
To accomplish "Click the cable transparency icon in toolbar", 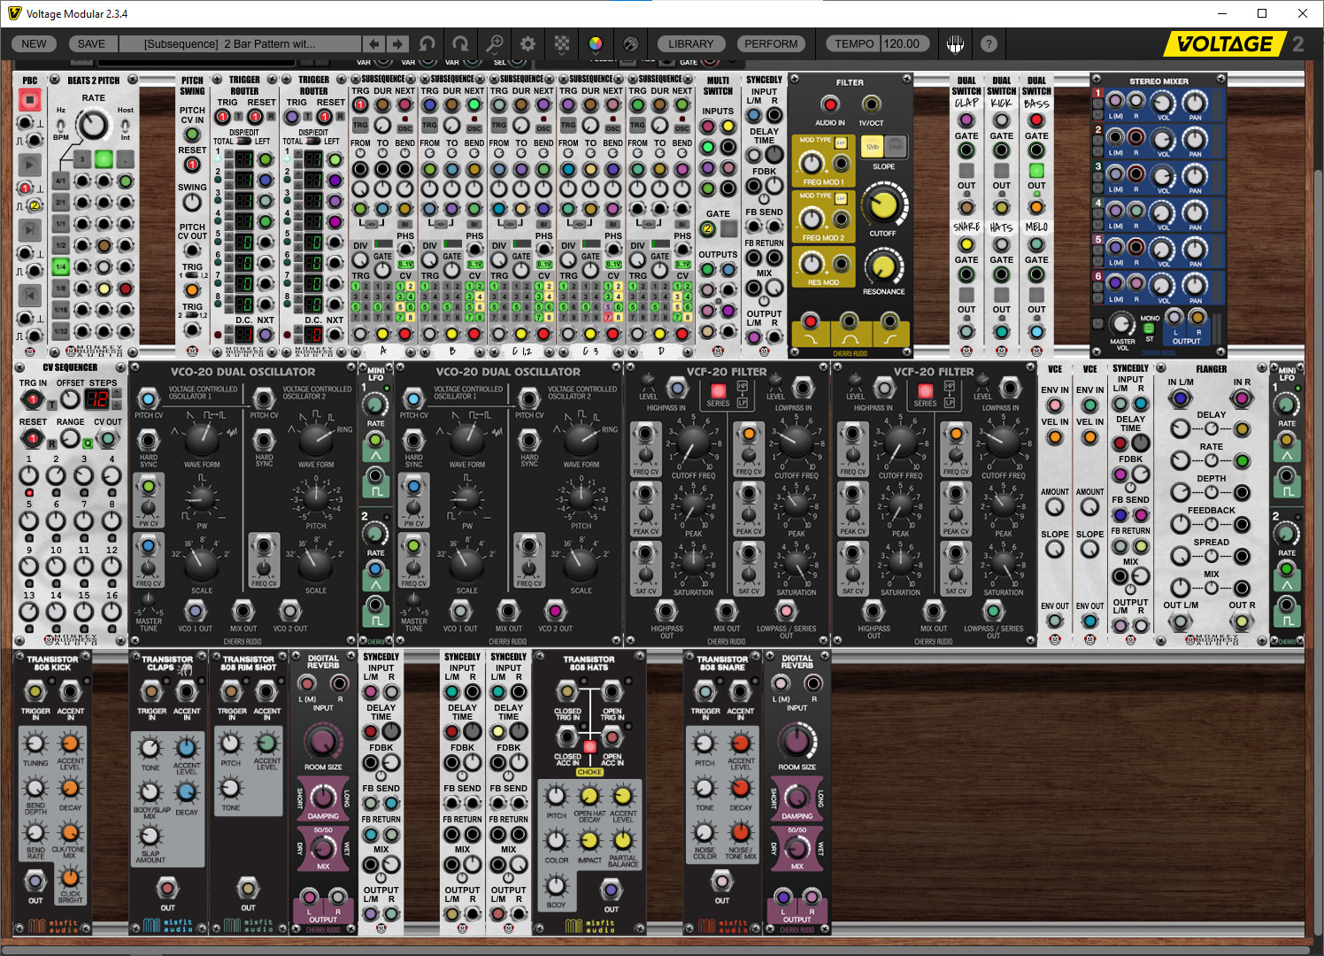I will point(630,43).
